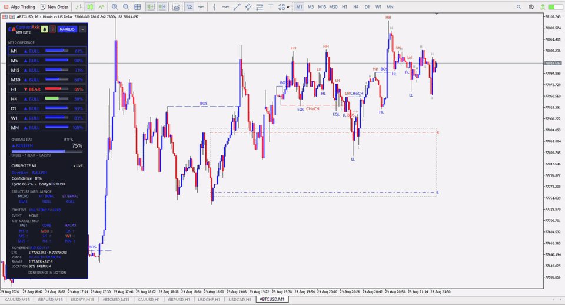Open the account profile icon
This screenshot has height=305, width=565.
(x=531, y=7)
